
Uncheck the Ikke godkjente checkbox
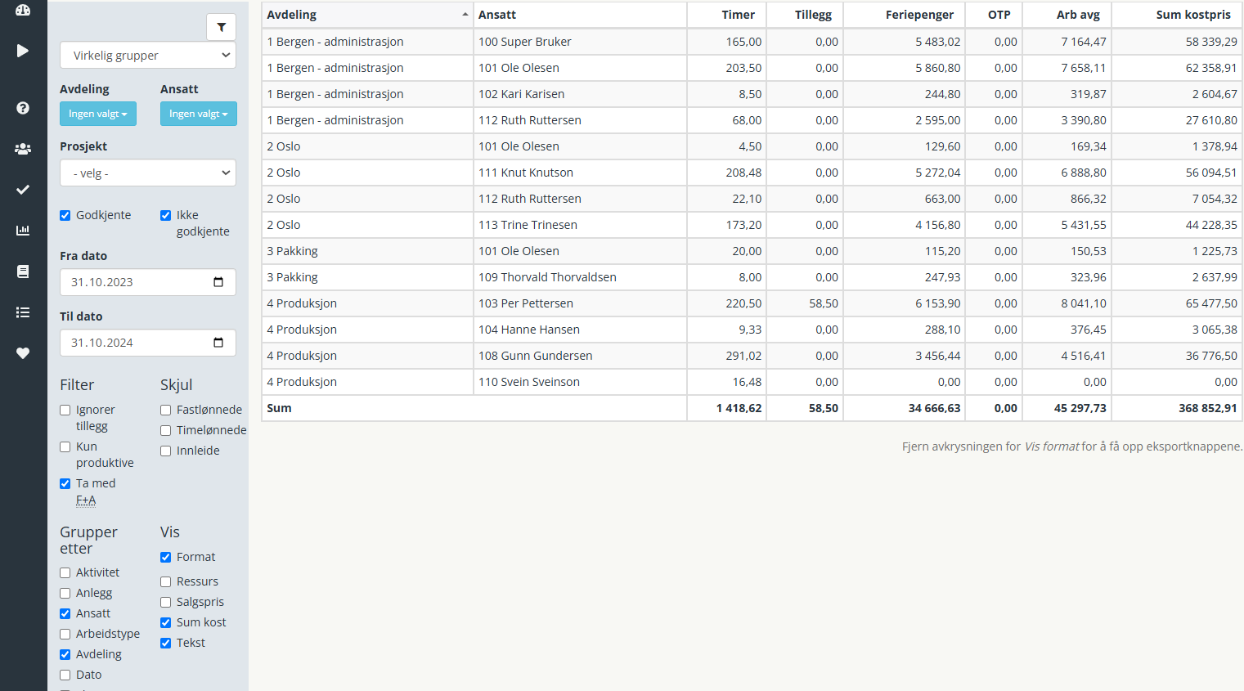click(x=166, y=216)
